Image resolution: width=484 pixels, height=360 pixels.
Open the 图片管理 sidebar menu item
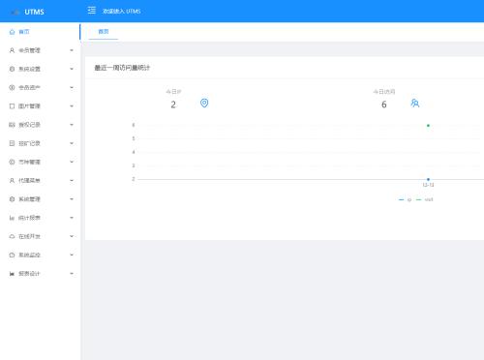click(41, 106)
